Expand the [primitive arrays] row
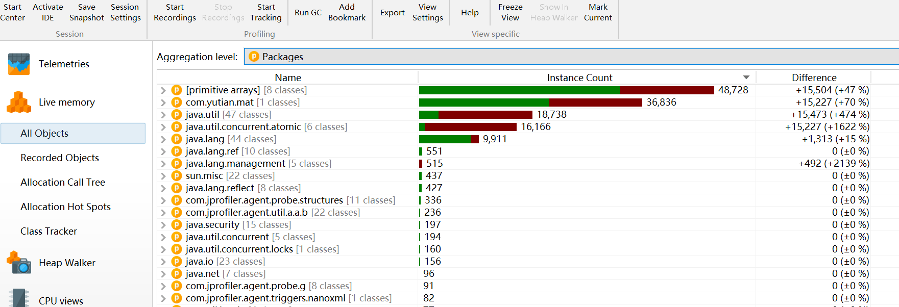 click(x=163, y=90)
